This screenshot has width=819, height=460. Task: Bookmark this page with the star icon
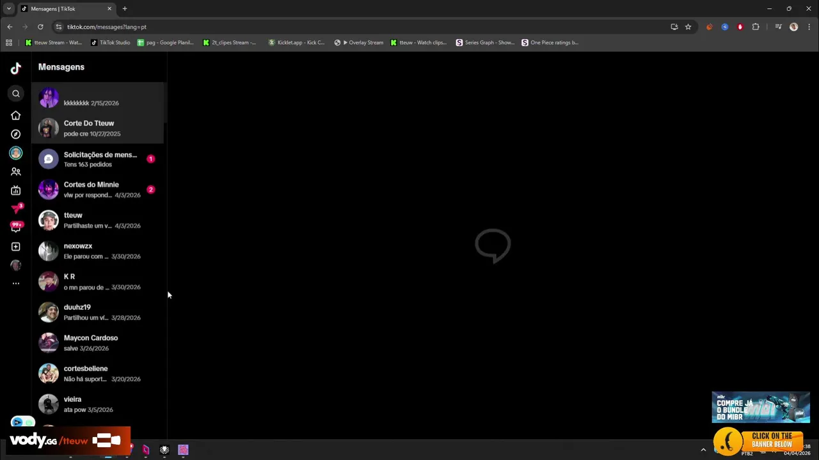[x=688, y=27]
